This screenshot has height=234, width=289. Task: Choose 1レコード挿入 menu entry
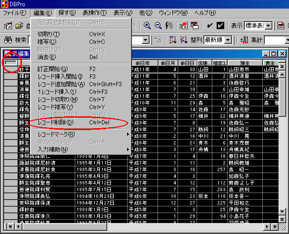[x=81, y=92]
